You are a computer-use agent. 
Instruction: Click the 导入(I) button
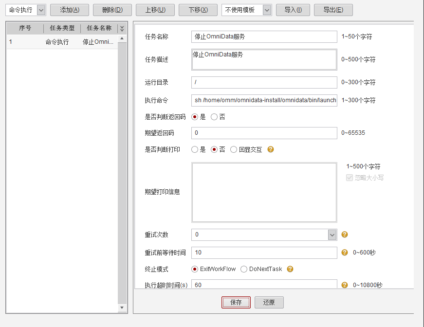293,10
